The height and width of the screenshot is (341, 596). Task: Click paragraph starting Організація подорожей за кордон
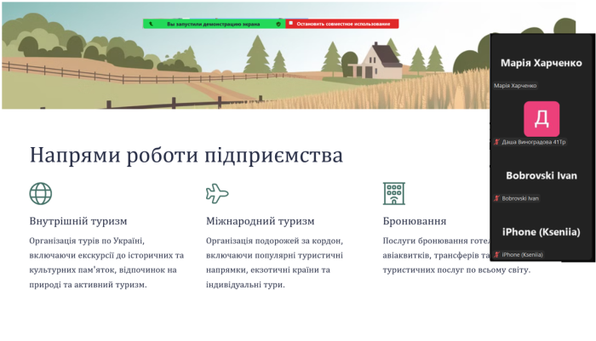coord(274,263)
